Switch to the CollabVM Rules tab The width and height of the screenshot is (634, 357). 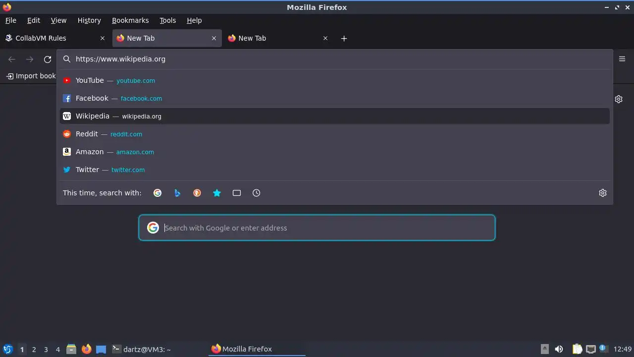click(x=54, y=38)
